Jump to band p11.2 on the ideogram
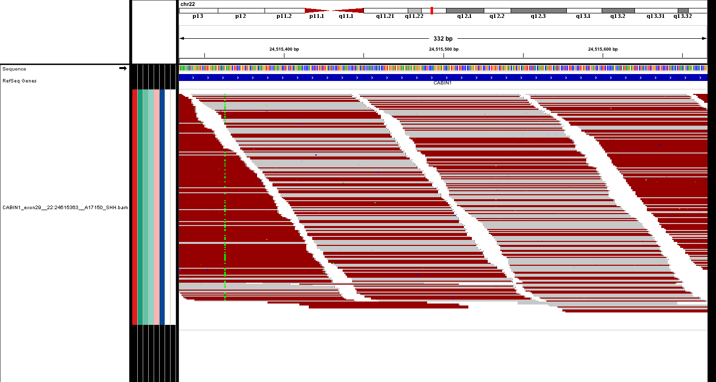716x382 pixels. [x=284, y=10]
